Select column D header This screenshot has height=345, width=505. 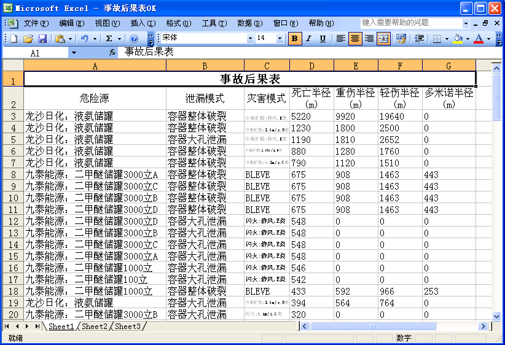tap(311, 66)
